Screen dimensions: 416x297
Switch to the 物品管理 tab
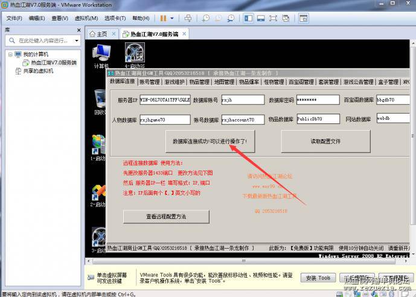tap(199, 82)
